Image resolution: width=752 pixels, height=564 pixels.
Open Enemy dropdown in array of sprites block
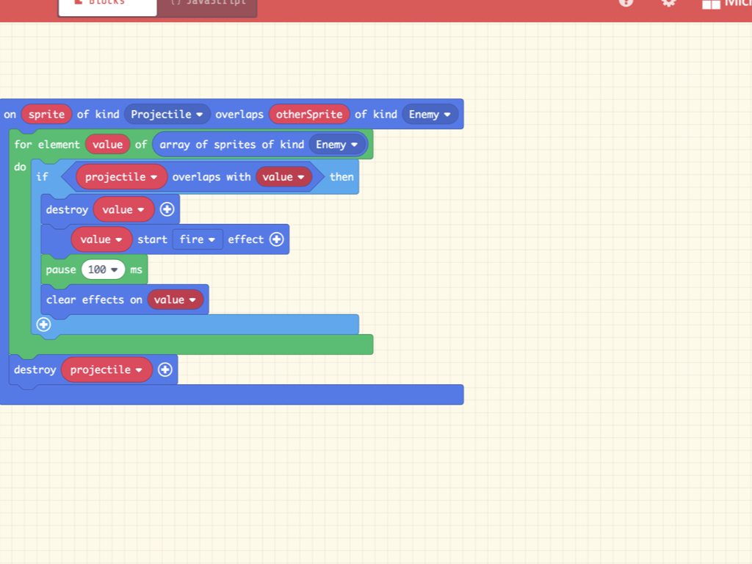(x=336, y=145)
